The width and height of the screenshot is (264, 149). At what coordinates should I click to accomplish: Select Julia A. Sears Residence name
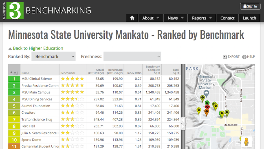tap(40, 133)
